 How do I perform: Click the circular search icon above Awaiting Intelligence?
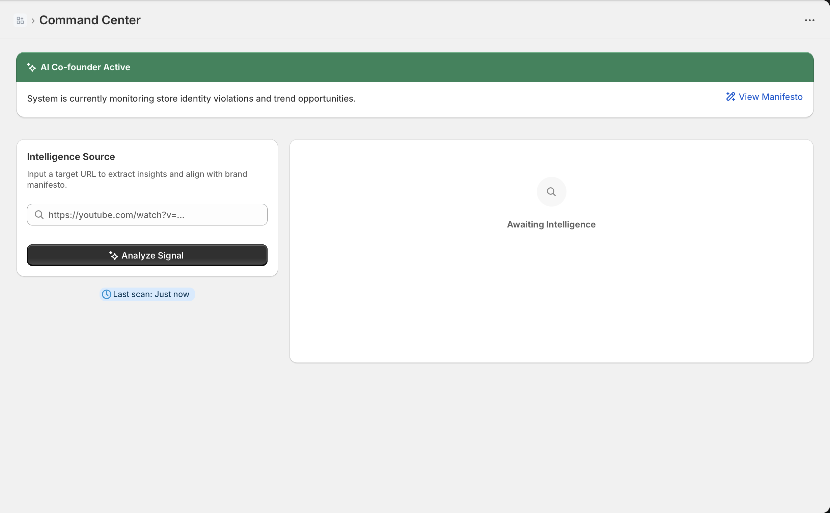click(551, 192)
